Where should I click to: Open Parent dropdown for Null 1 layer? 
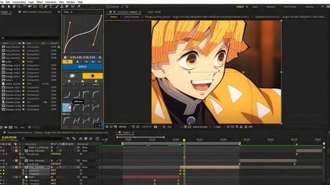pyautogui.click(x=90, y=177)
